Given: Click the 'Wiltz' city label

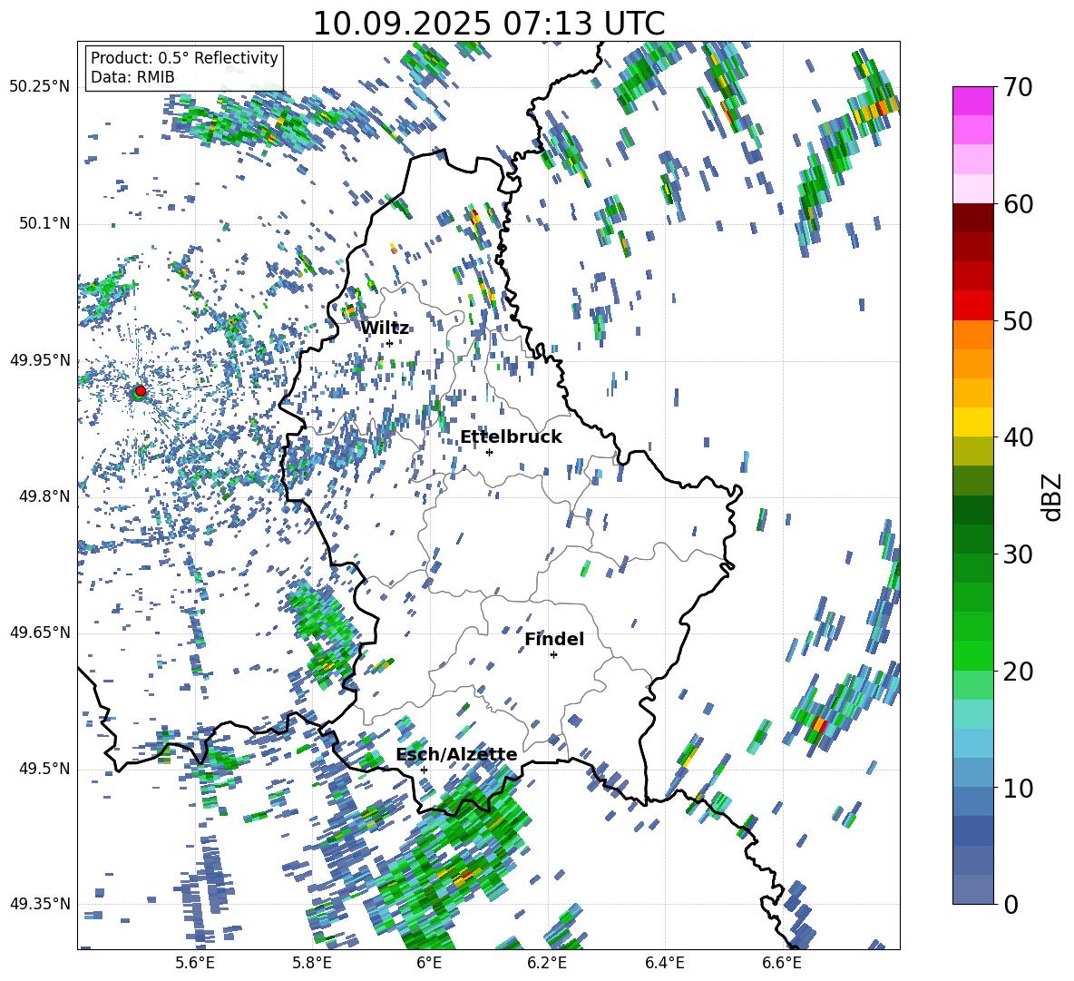Looking at the screenshot, I should click(385, 328).
